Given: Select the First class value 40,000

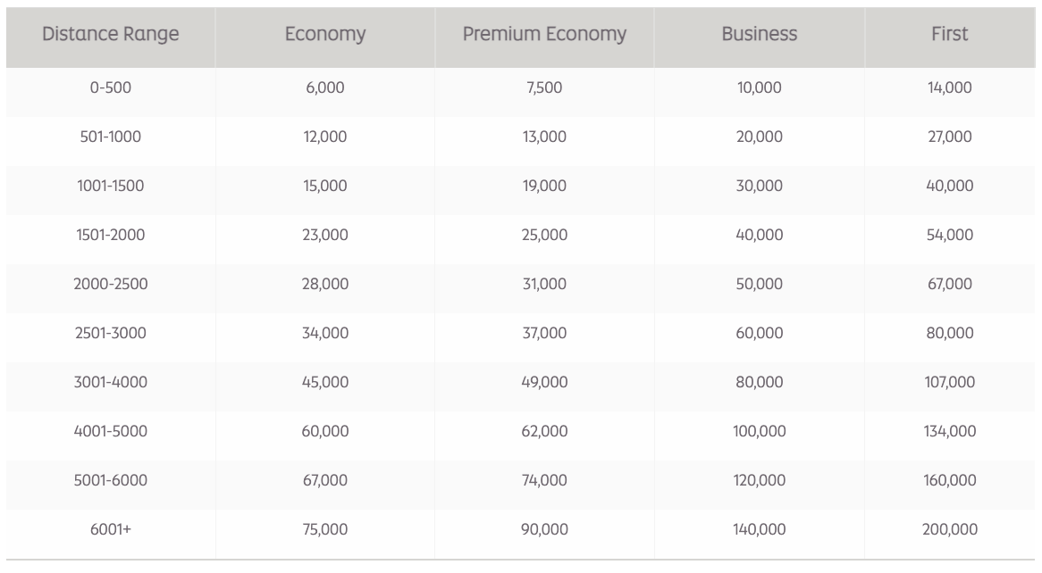Looking at the screenshot, I should (x=949, y=187).
